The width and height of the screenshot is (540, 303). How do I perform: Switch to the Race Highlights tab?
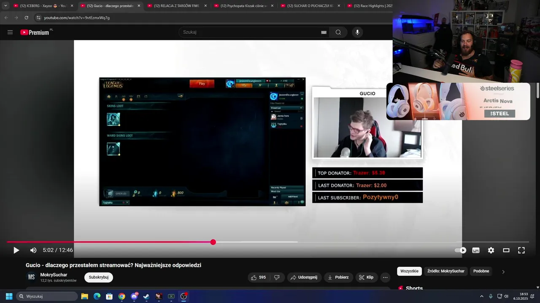click(x=370, y=6)
